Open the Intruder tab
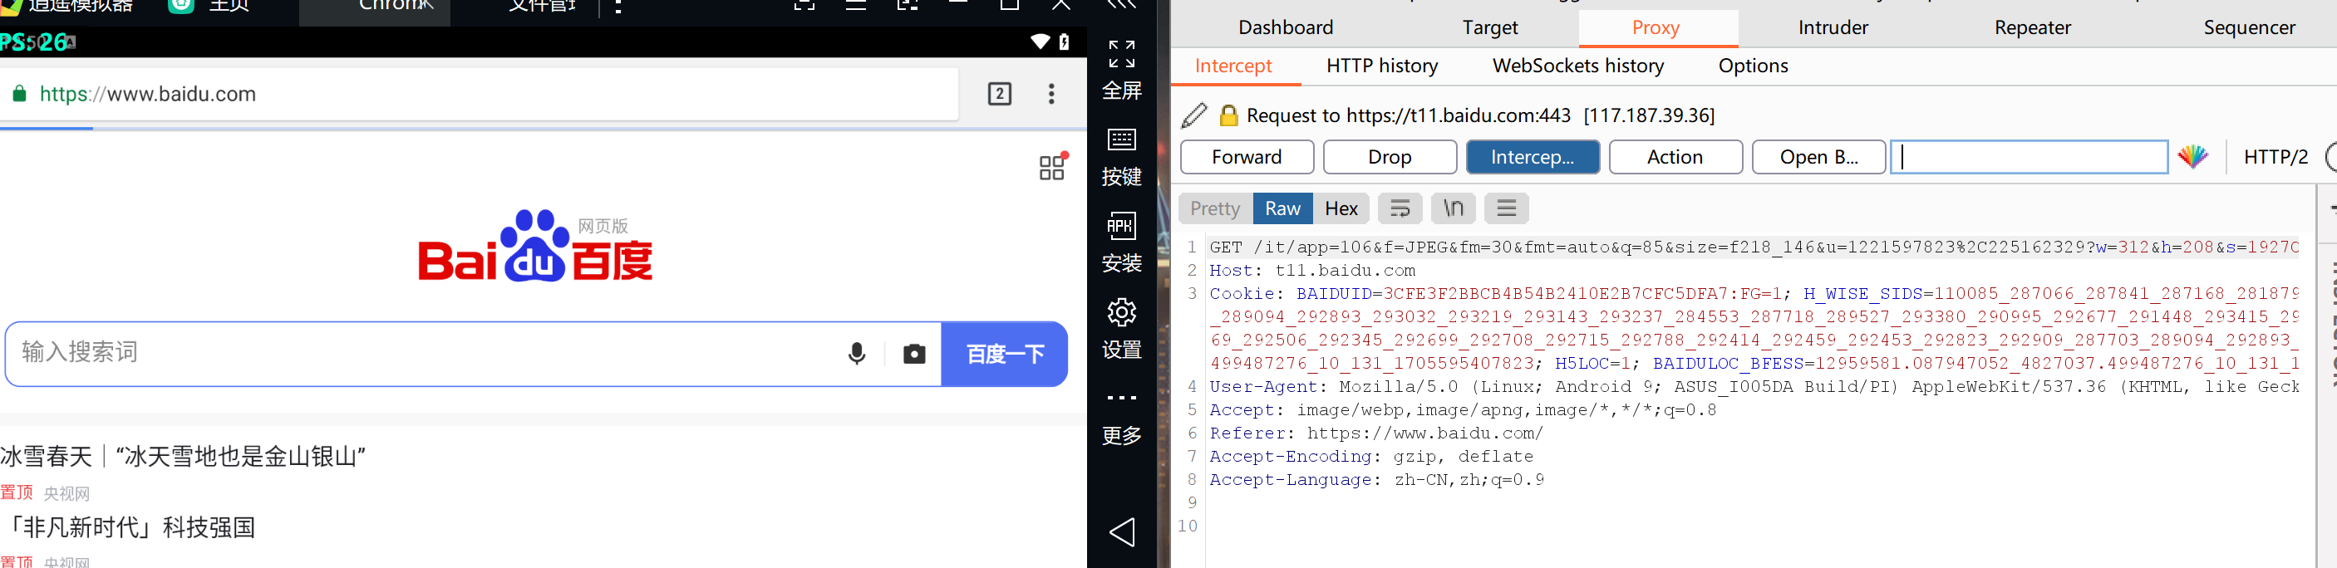The width and height of the screenshot is (2337, 568). [1833, 27]
